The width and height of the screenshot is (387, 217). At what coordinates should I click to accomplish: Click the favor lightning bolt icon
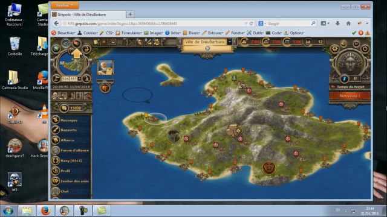pos(344,79)
